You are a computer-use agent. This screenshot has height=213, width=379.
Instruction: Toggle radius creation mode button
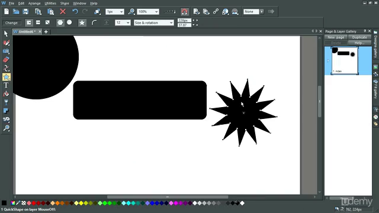tap(29, 22)
